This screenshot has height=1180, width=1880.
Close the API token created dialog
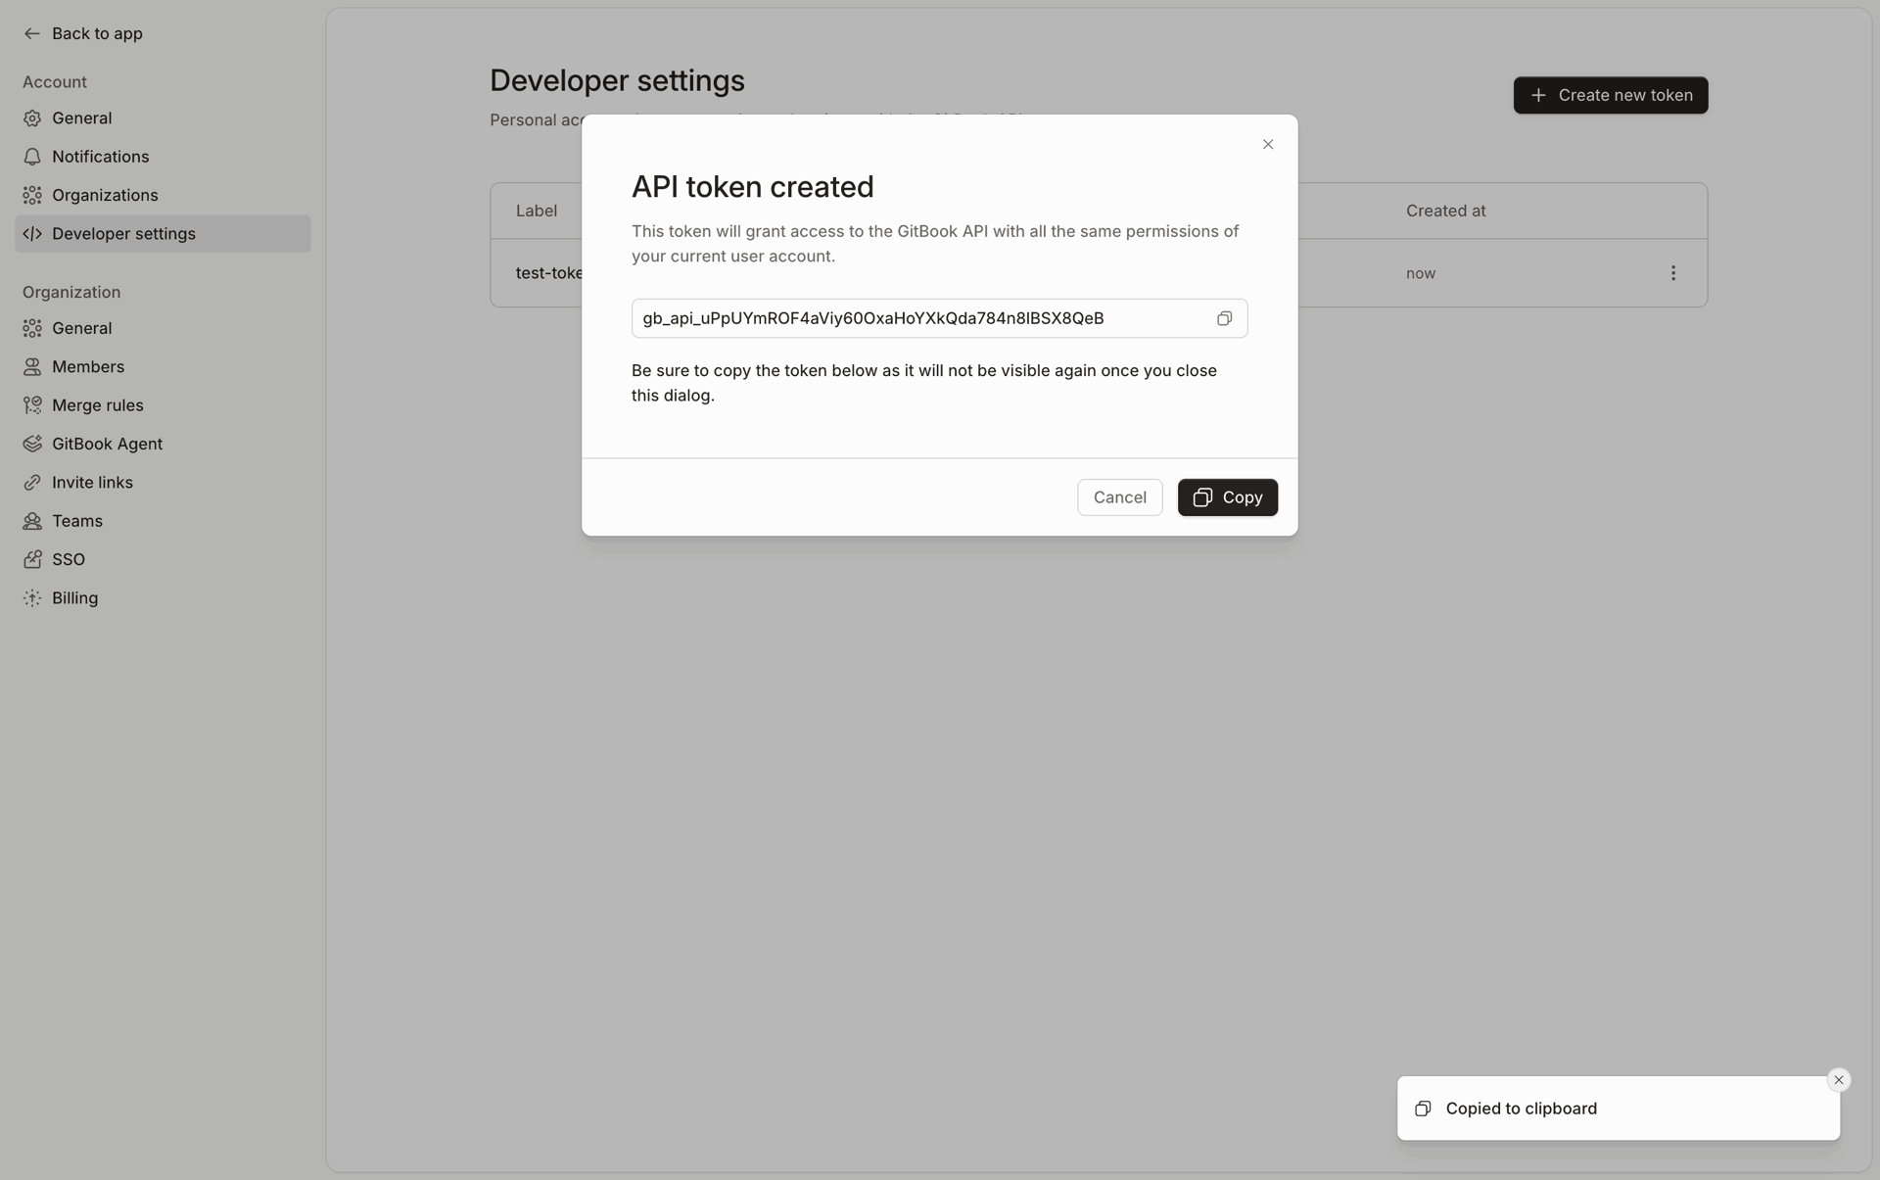point(1268,145)
